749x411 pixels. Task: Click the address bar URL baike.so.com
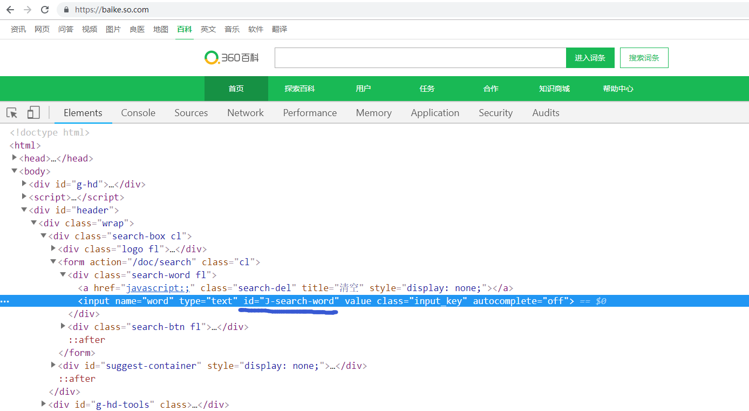(112, 10)
